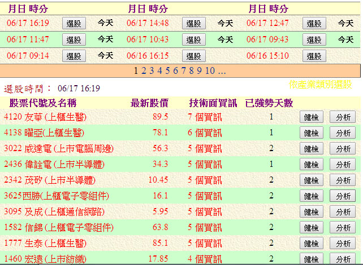
Task: Select stock name 1460 宏遠 (上市紡織)
Action: 45,259
